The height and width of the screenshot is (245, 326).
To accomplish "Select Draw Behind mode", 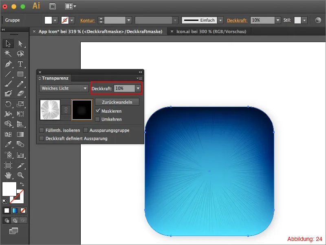I will click(15, 220).
